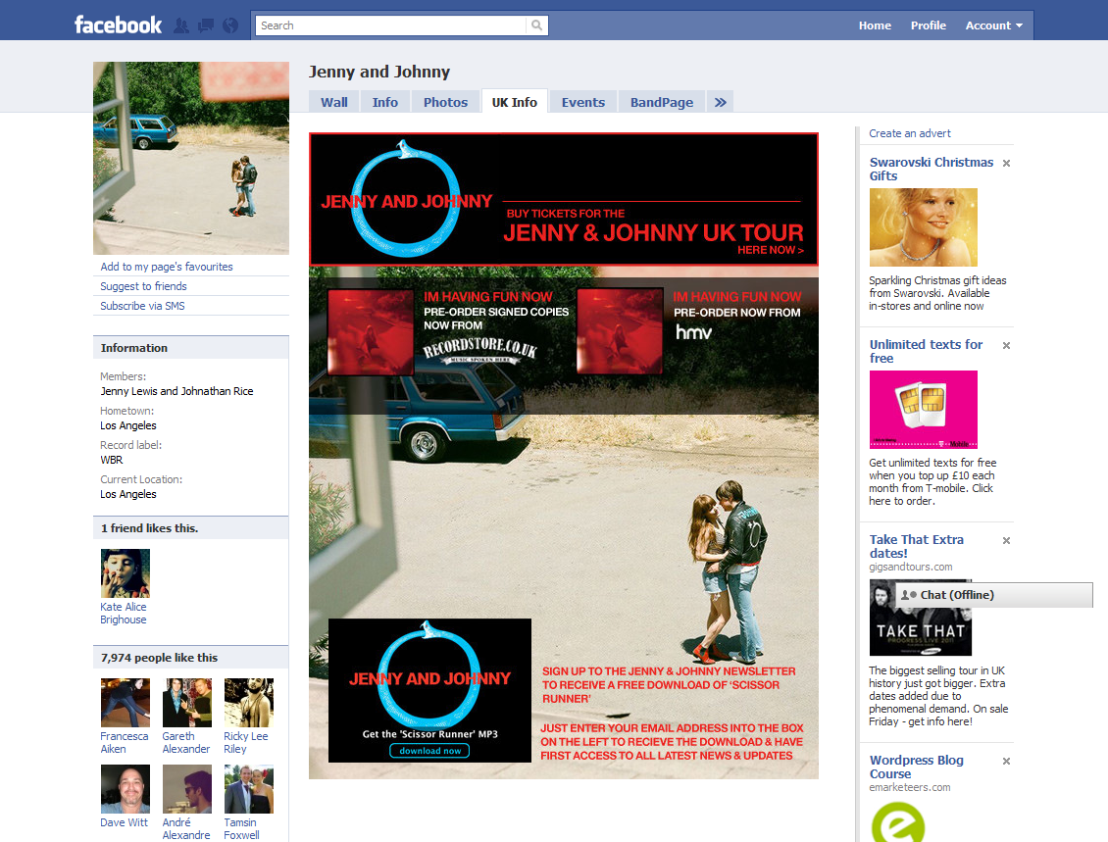The image size is (1108, 842).
Task: Close the Swarovski Christmas Gifts ad
Action: pos(1006,163)
